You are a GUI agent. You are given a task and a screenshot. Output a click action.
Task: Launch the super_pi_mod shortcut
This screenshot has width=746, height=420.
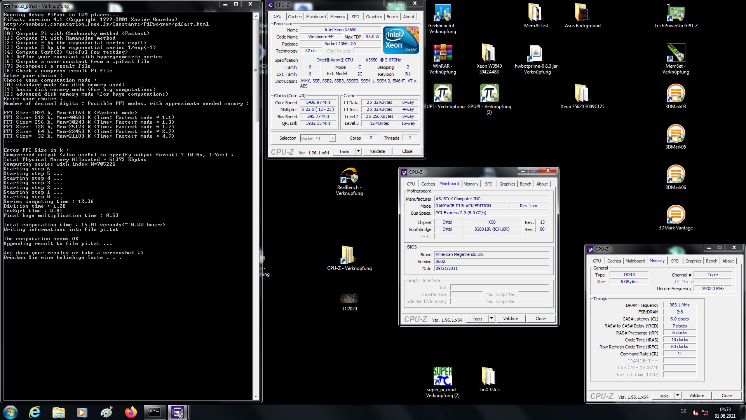(x=443, y=382)
